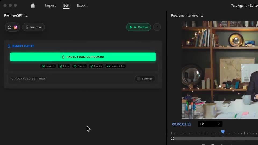258x145 pixels.
Task: Select the Images chip
Action: point(48,66)
